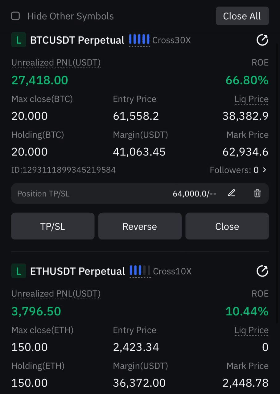Share the ETHUSDT position via share icon

[x=262, y=271]
